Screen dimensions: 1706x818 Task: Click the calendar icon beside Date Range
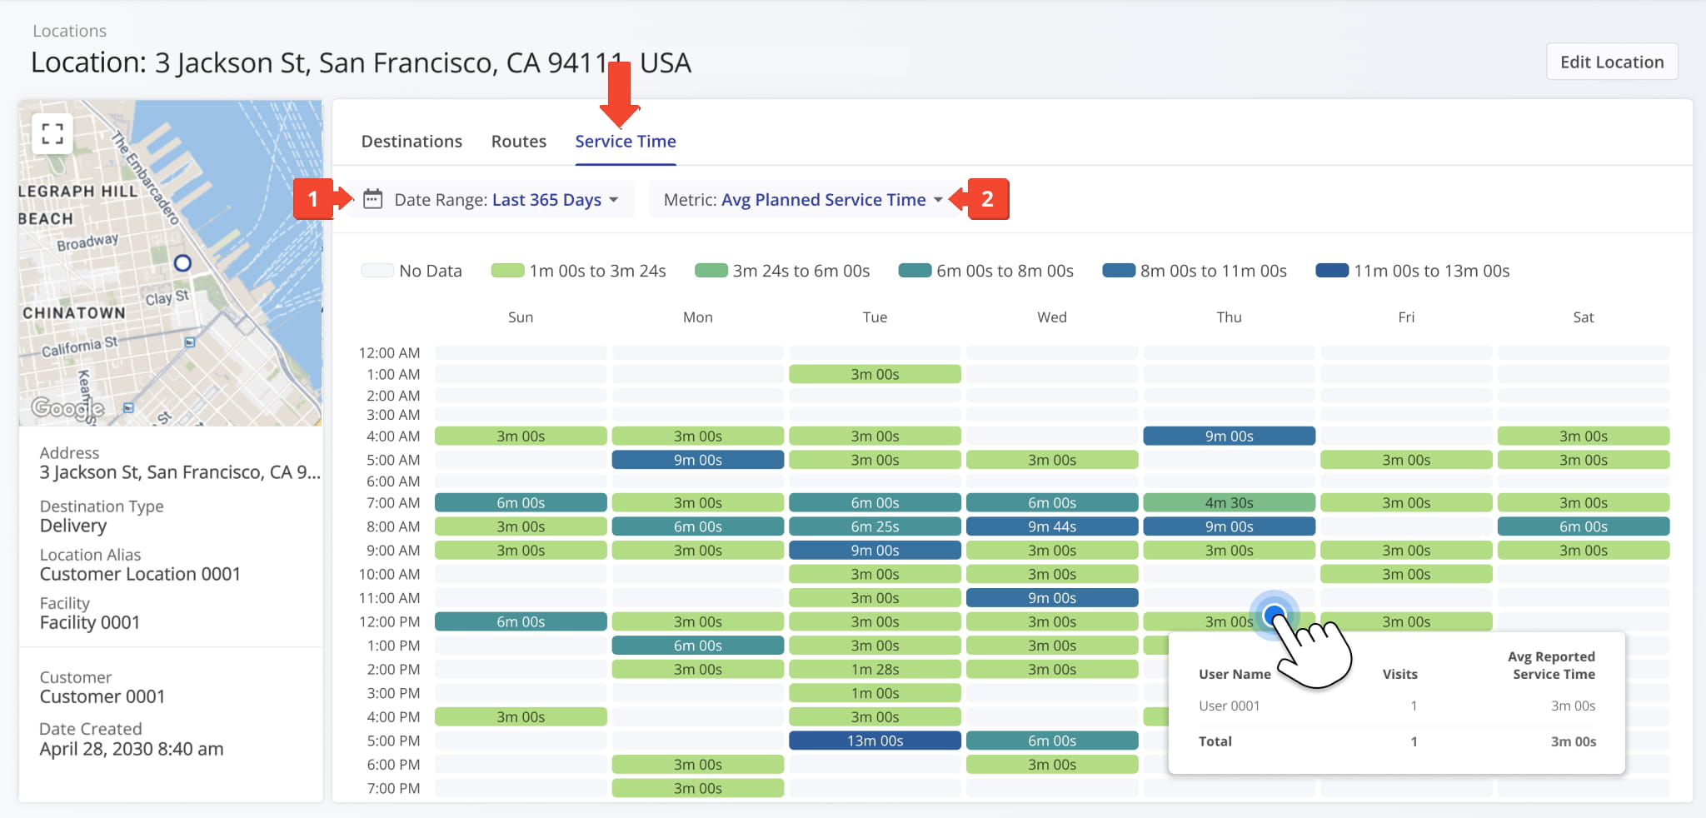[372, 199]
